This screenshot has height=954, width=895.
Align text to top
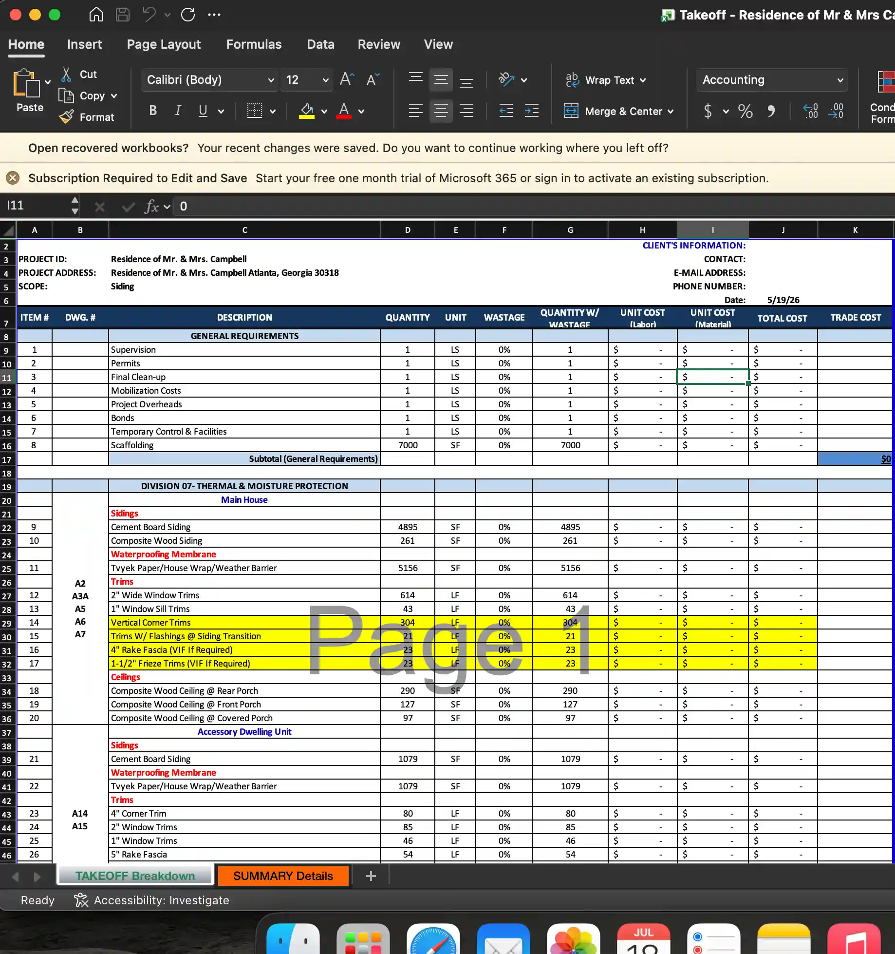pyautogui.click(x=415, y=79)
